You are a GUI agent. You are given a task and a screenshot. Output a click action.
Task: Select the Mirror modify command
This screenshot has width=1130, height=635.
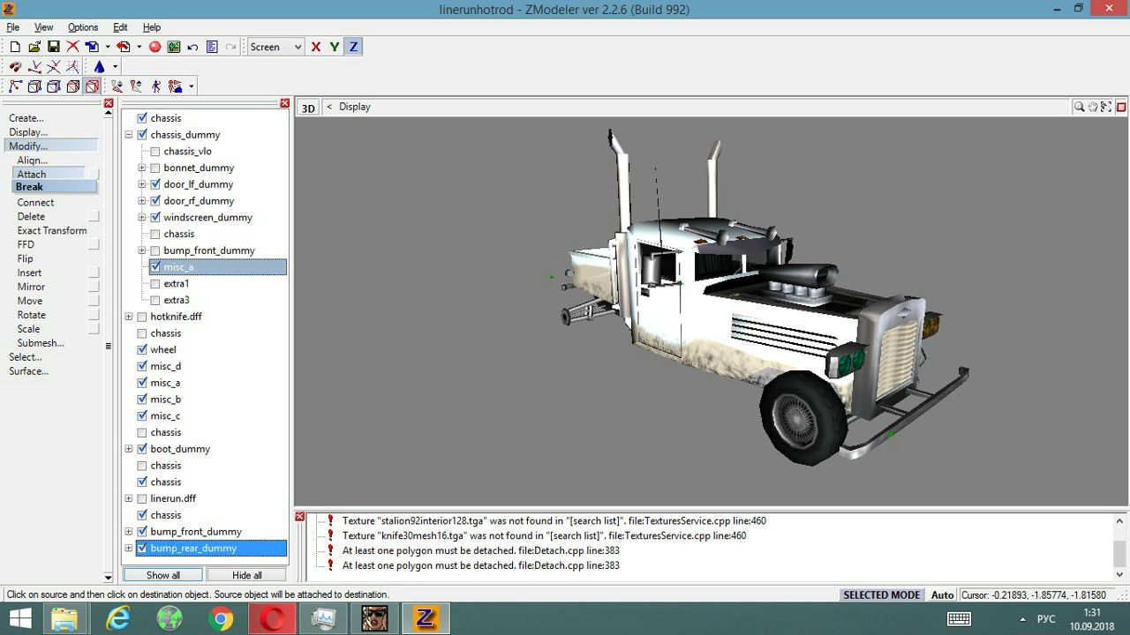(x=31, y=287)
